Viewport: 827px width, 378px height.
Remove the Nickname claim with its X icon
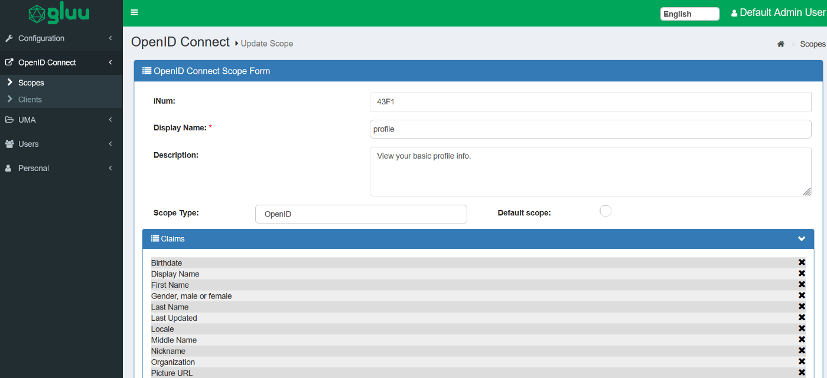pyautogui.click(x=802, y=350)
